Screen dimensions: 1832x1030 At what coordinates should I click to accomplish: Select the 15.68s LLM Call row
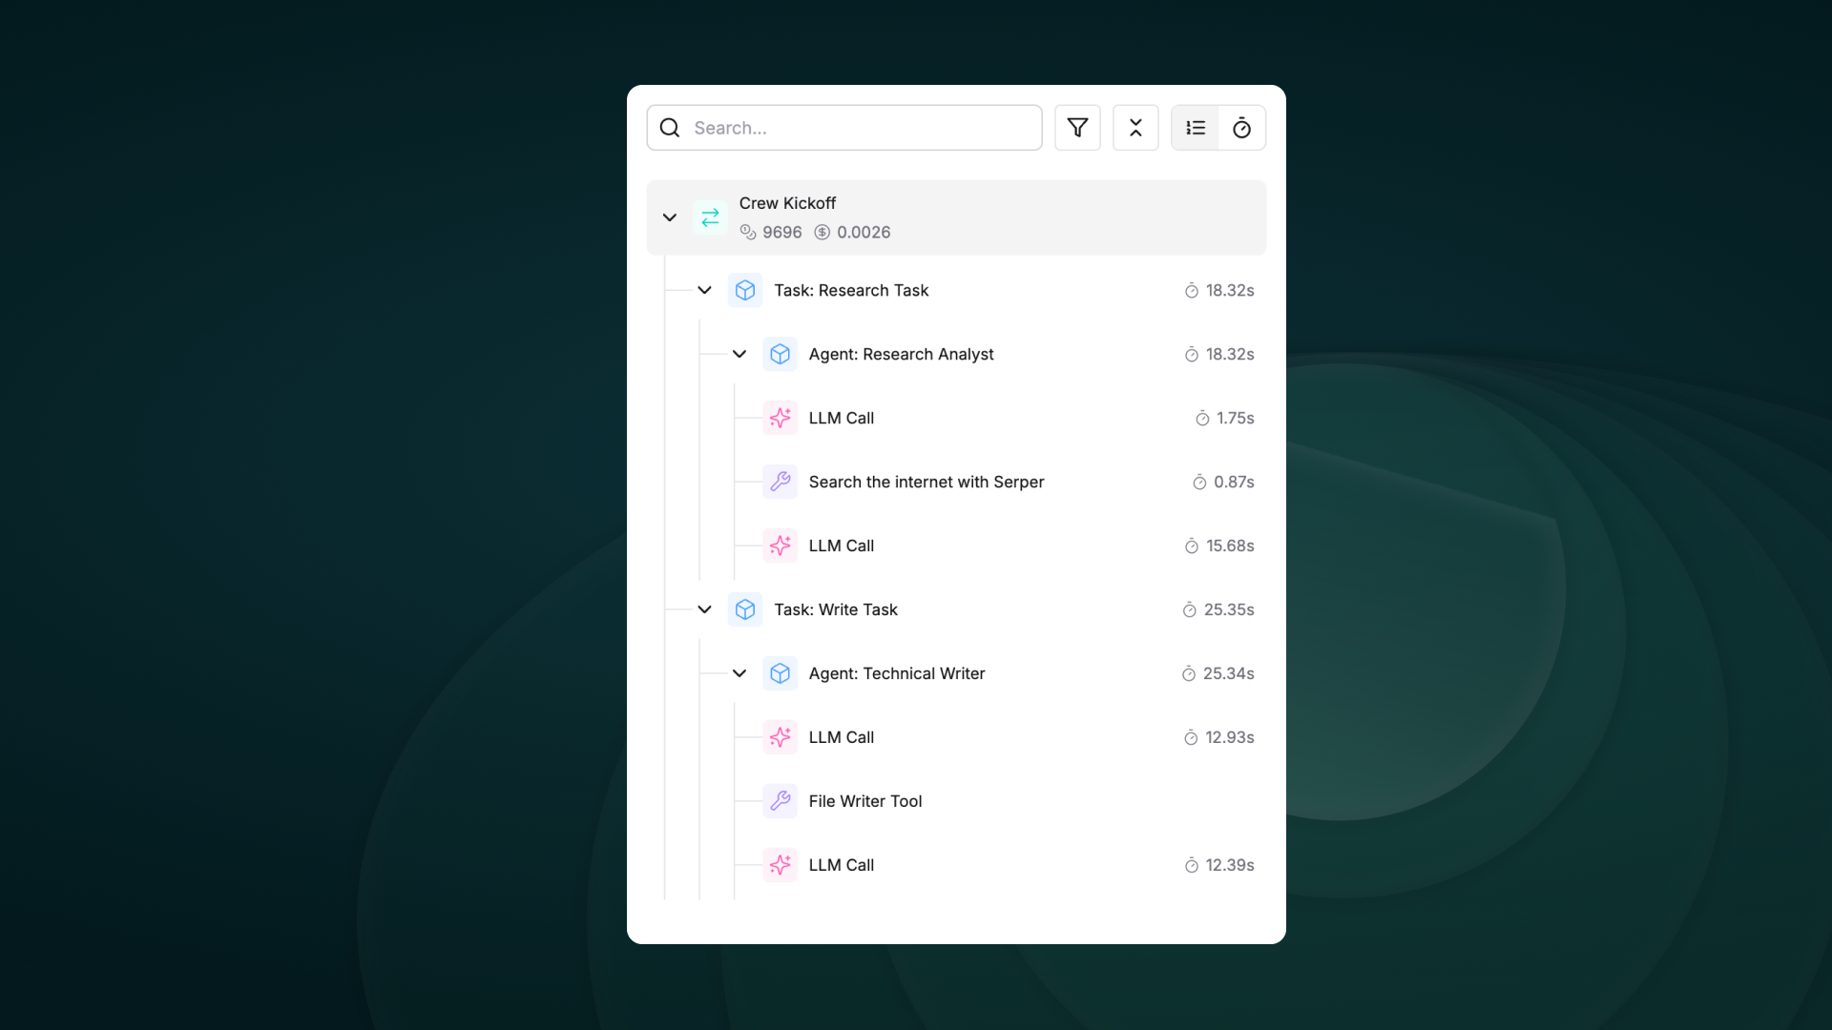pos(992,546)
